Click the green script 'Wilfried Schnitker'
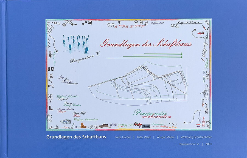This screenshot has height=158, width=247. coord(68,96)
